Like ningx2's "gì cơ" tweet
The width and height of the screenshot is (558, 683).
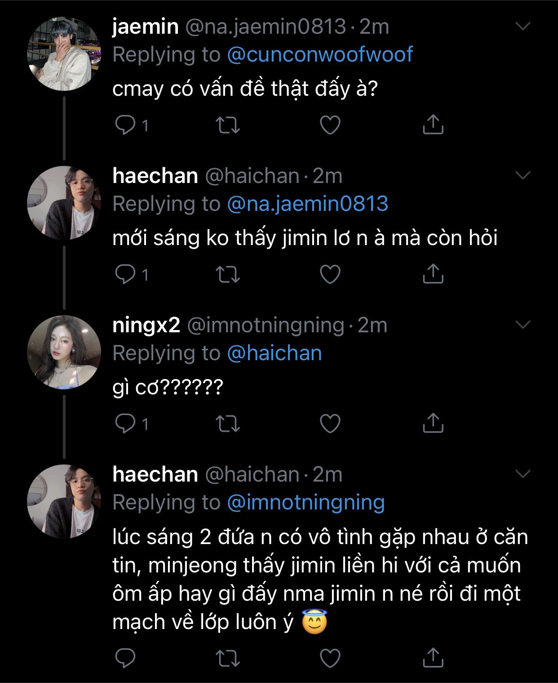point(330,424)
